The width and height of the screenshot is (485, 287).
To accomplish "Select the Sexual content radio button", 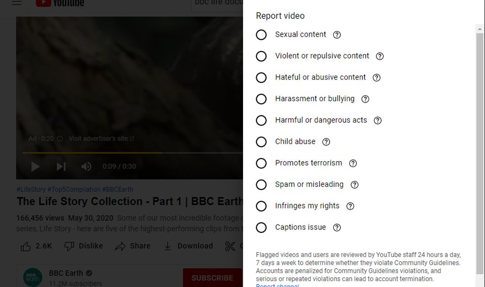I will point(261,34).
